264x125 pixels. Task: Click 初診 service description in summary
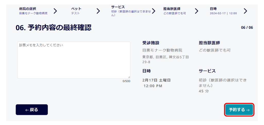pos(222,83)
